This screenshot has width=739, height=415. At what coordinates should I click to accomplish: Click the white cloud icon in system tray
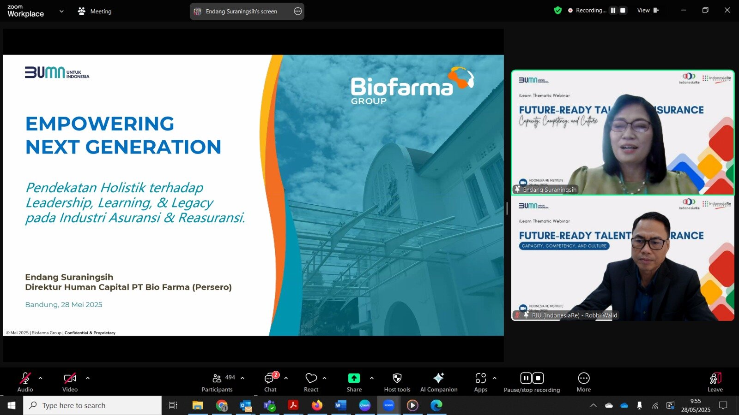coord(609,405)
